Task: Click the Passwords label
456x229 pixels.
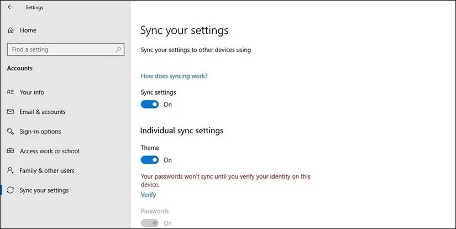Action: click(x=155, y=211)
